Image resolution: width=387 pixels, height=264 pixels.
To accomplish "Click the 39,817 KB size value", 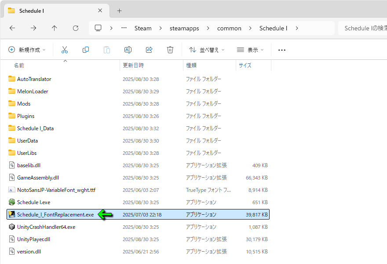I will coord(257,215).
